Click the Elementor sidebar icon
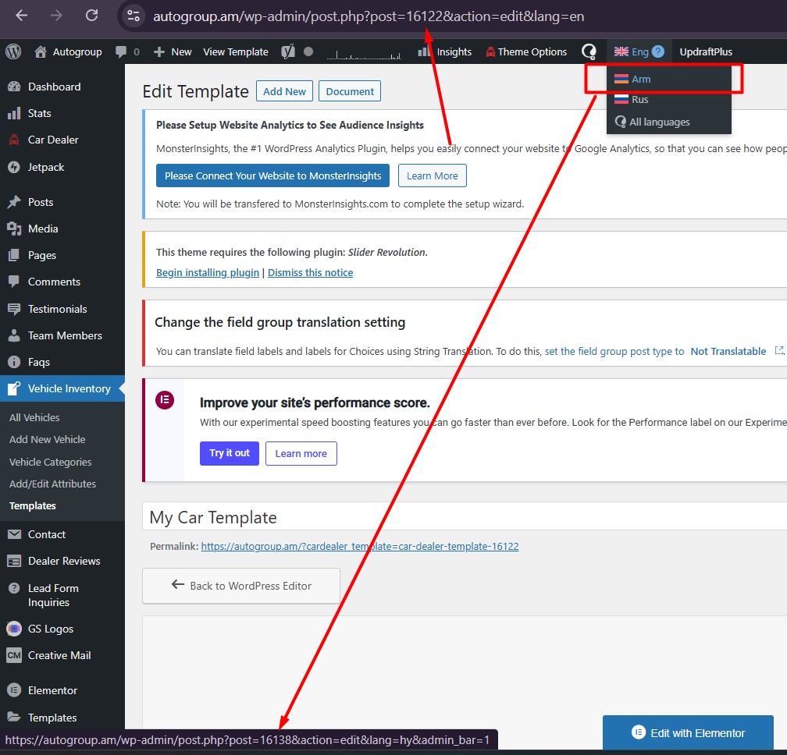Viewport: 787px width, 755px height. (13, 690)
